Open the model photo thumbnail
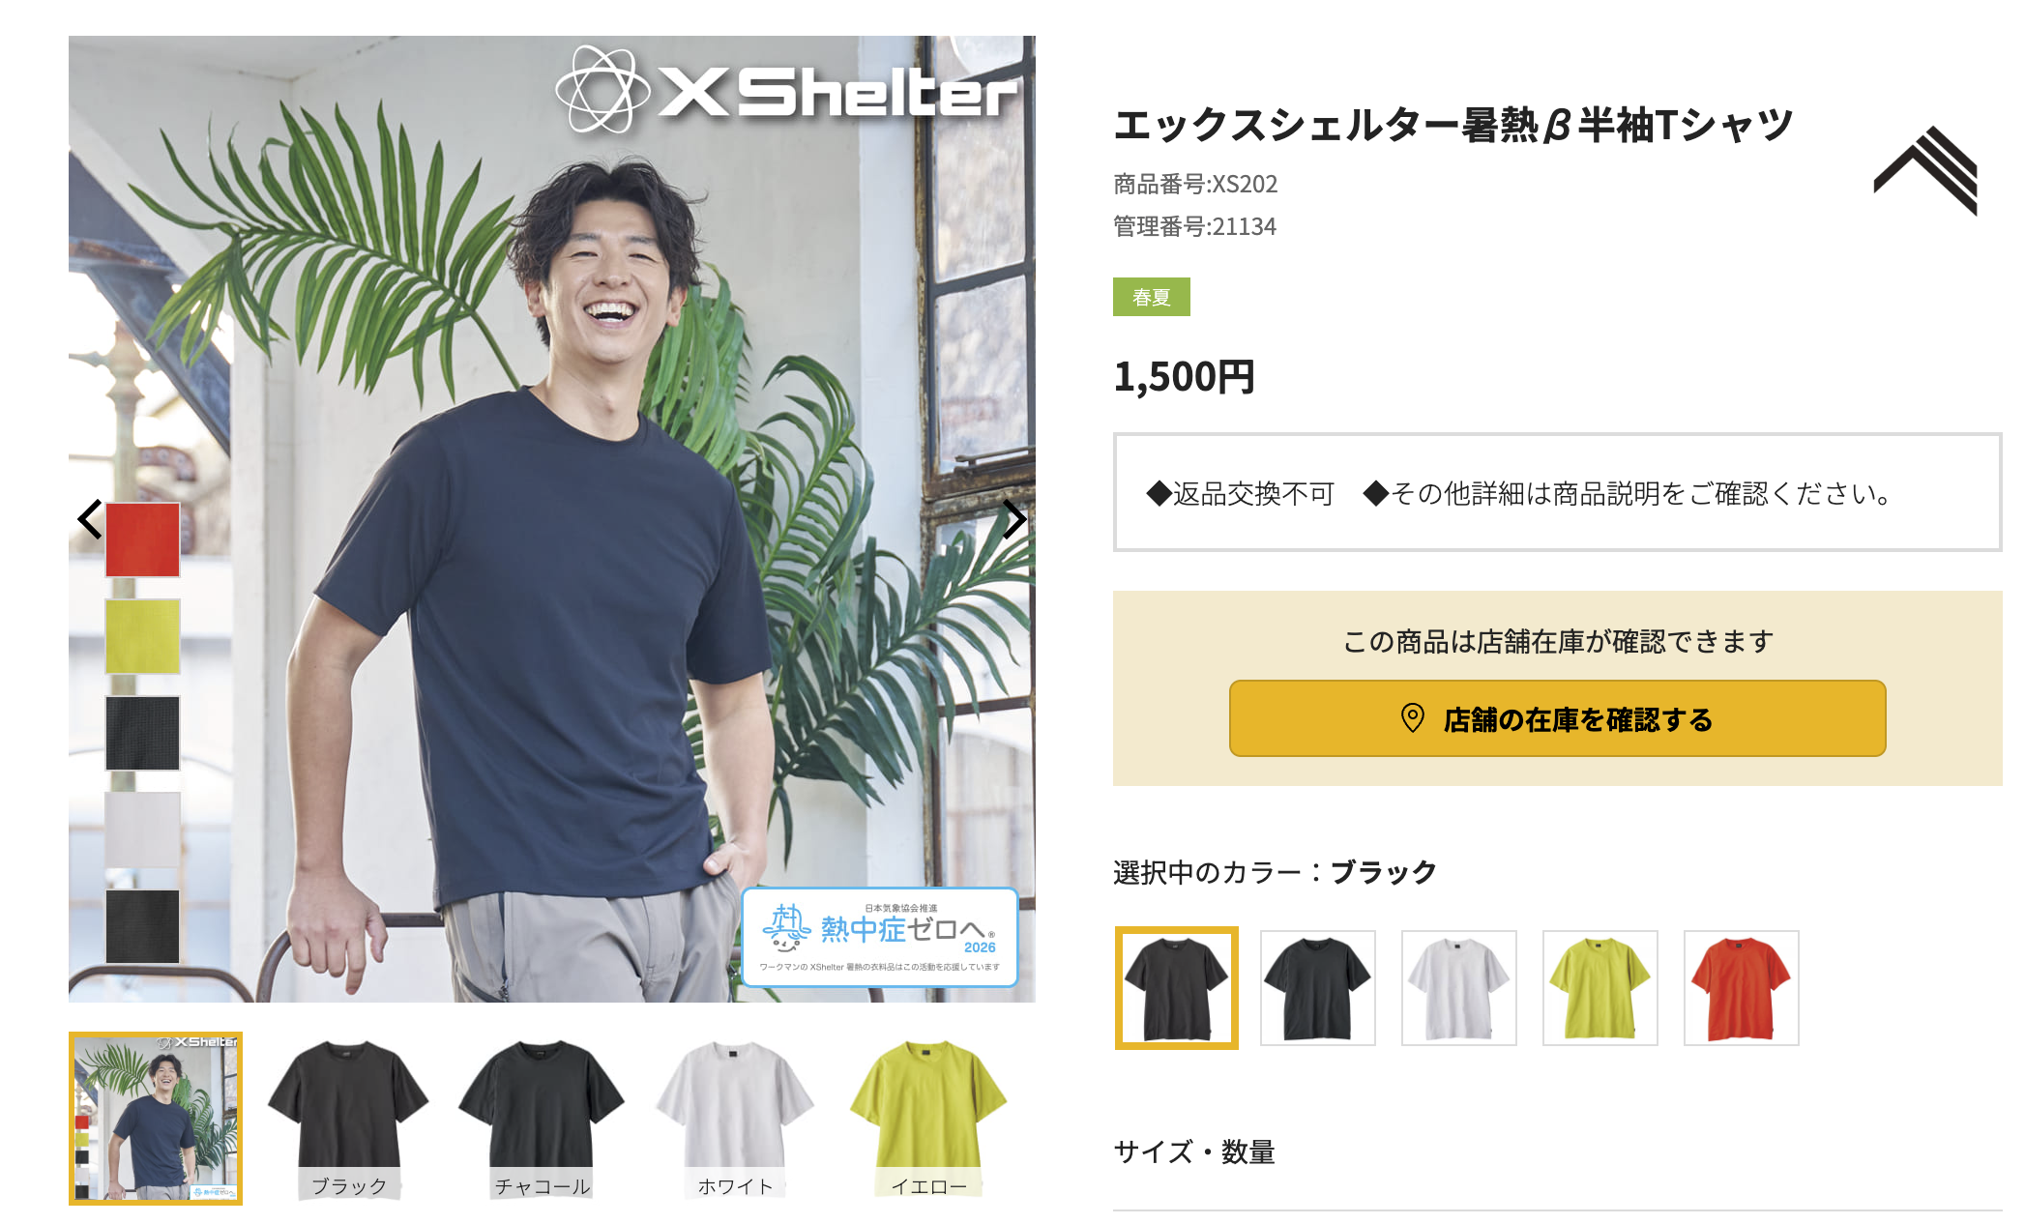The height and width of the screenshot is (1224, 2025). pyautogui.click(x=156, y=1119)
